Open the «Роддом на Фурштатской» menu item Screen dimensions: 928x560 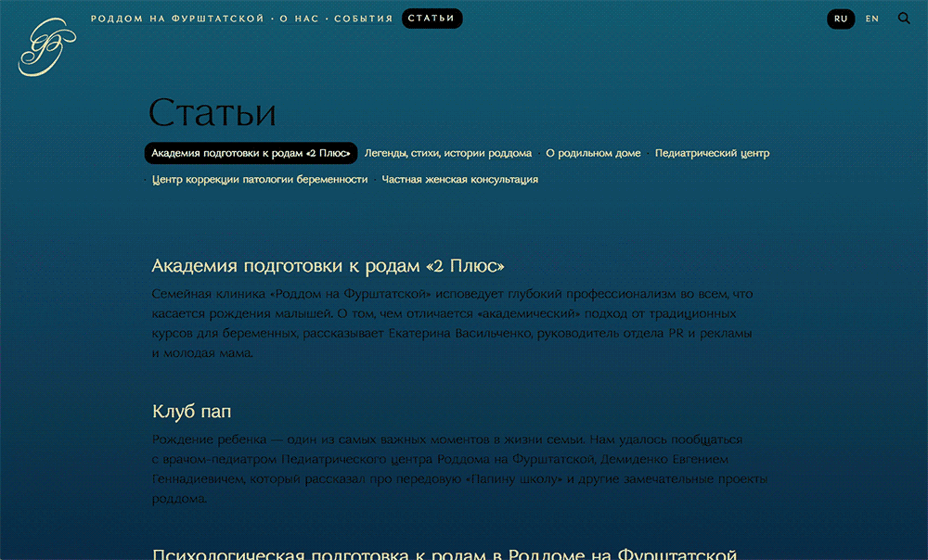177,19
